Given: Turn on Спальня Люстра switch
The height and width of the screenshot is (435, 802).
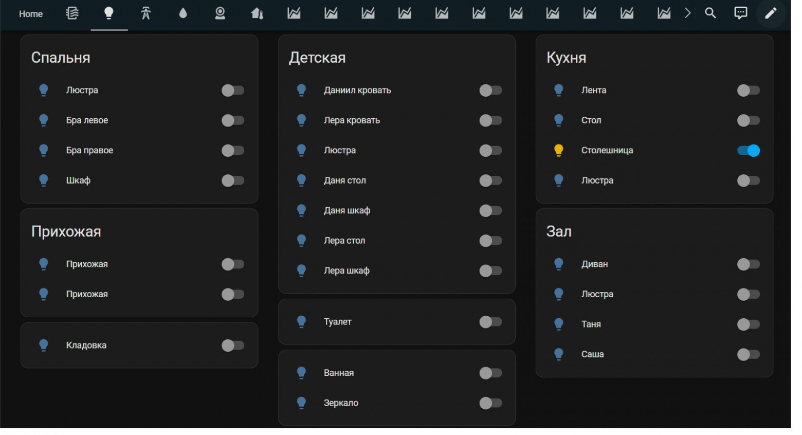Looking at the screenshot, I should coord(233,90).
